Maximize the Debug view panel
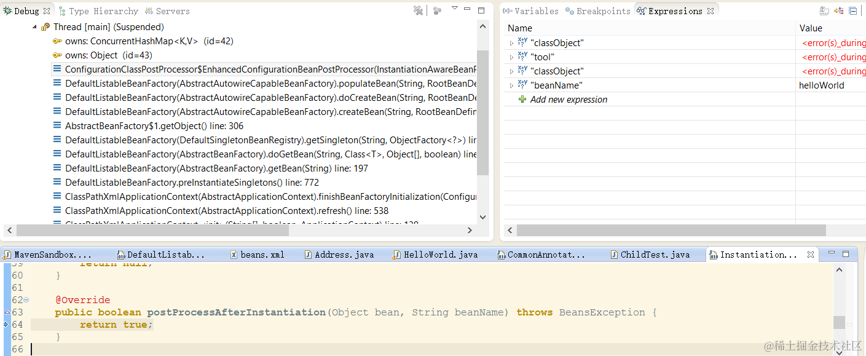Screen dimensions: 866x356 tap(481, 10)
